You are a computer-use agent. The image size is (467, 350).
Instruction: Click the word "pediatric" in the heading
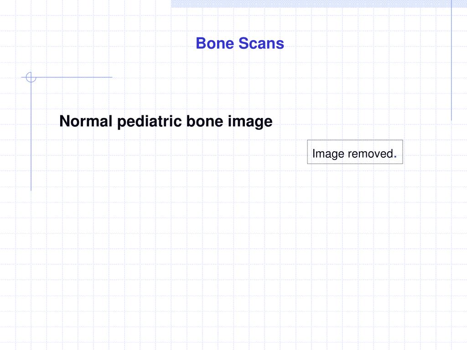click(150, 121)
